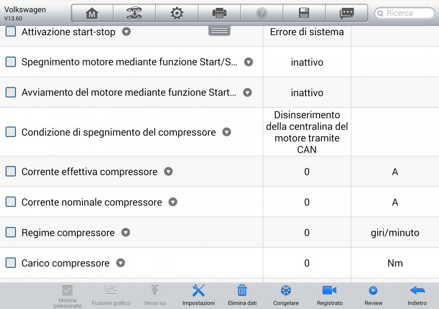Screen dimensions: 439x309
Task: Go back with Indietro button
Action: pyautogui.click(x=417, y=295)
